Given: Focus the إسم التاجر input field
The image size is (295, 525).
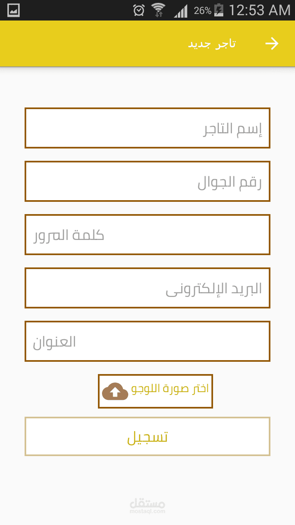Looking at the screenshot, I should tap(147, 128).
